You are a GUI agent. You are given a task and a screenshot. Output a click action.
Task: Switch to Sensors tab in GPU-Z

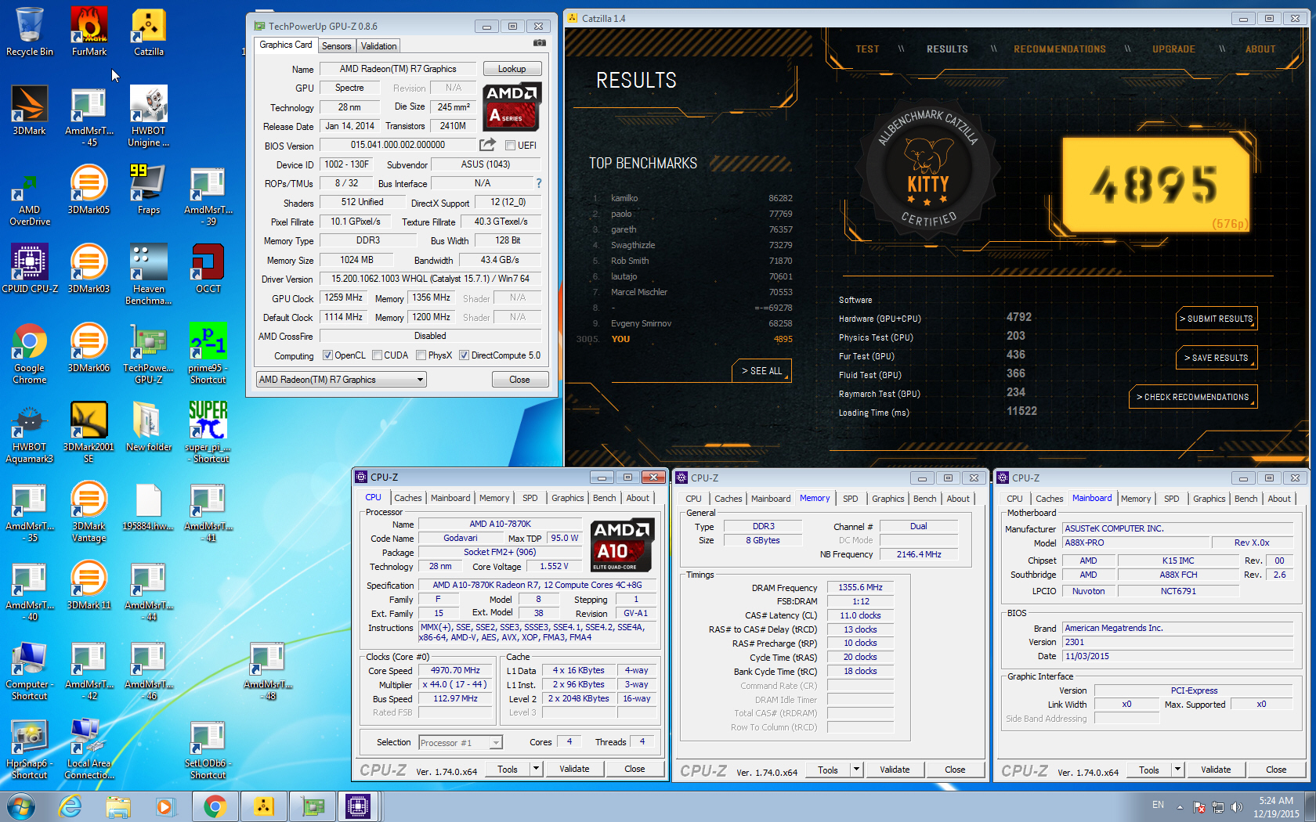[x=337, y=46]
